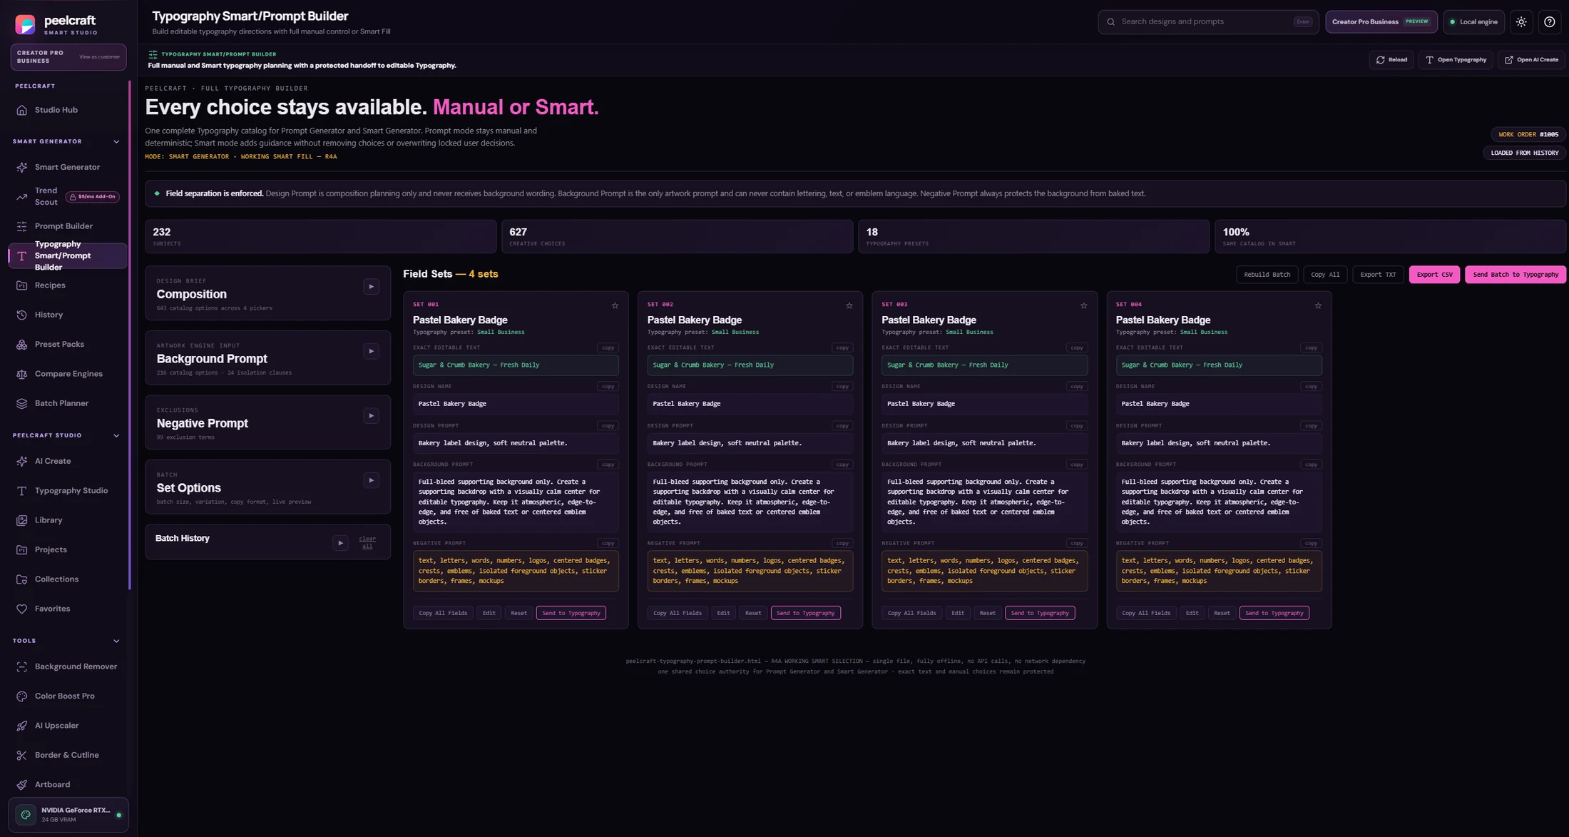Go to Typography Studio nav item

tap(68, 491)
